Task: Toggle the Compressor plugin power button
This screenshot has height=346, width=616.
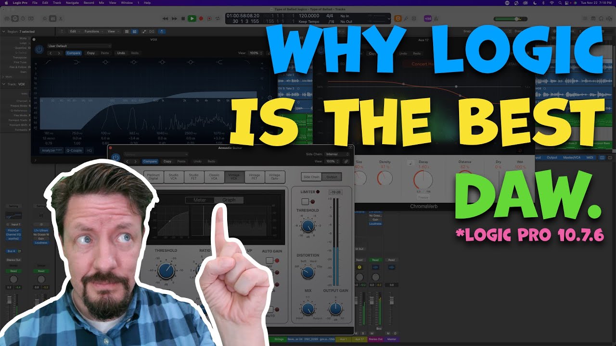Action: point(115,157)
